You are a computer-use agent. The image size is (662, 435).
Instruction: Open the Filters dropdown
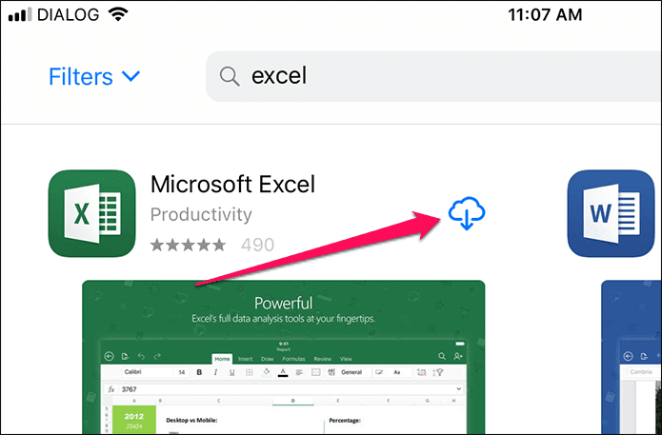[94, 76]
